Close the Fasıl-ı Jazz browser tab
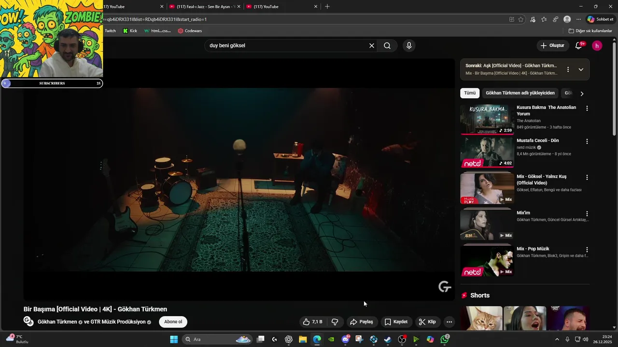This screenshot has width=618, height=347. click(239, 7)
